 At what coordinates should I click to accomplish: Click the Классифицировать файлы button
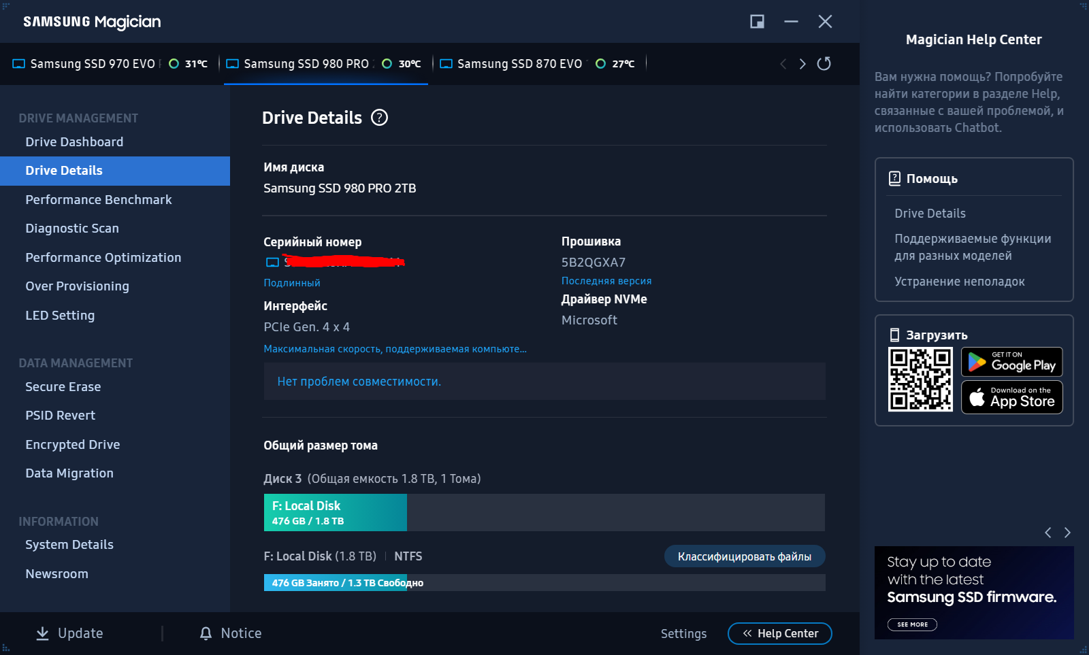pos(745,556)
